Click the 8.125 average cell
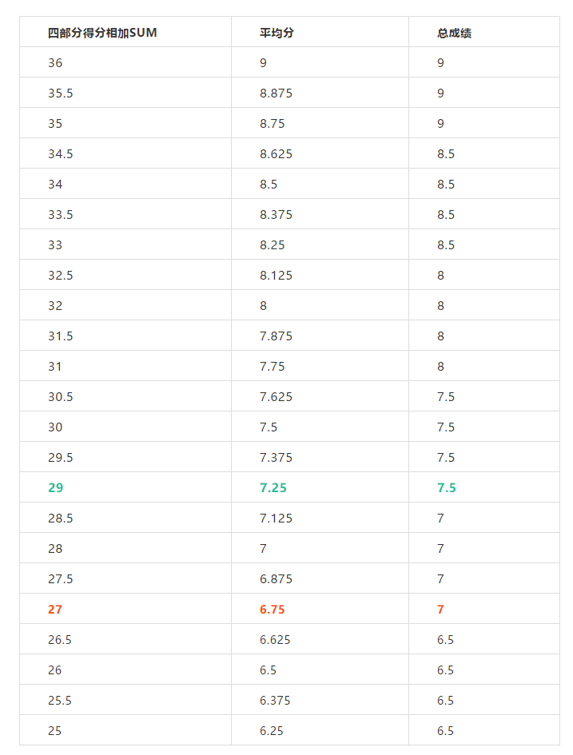573x755 pixels. point(320,275)
